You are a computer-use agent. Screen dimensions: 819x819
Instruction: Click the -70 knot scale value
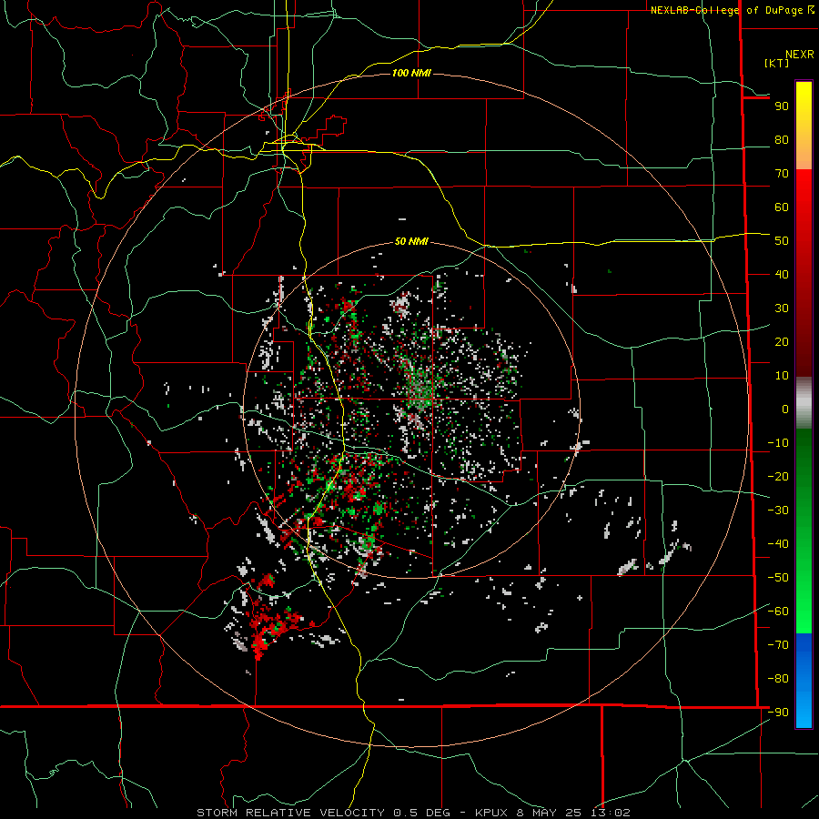coord(778,645)
